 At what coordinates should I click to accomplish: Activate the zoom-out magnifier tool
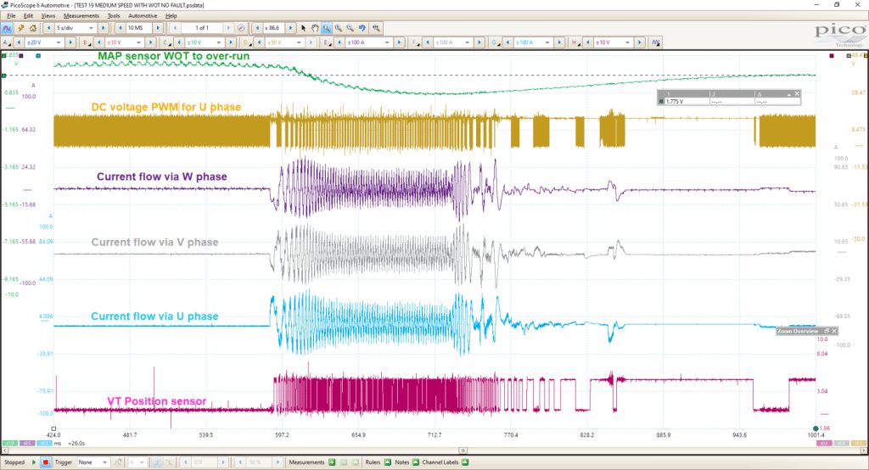(350, 28)
